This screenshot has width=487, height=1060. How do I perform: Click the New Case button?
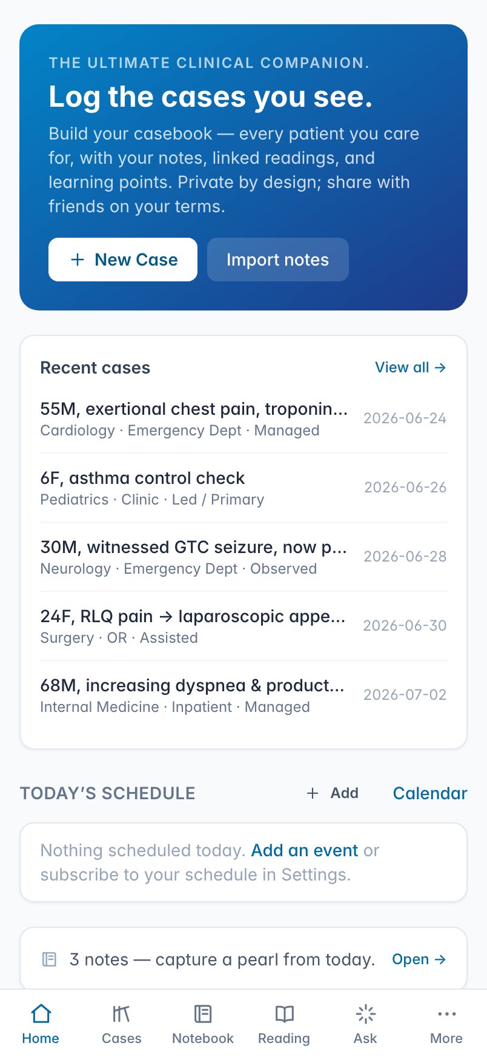point(123,260)
